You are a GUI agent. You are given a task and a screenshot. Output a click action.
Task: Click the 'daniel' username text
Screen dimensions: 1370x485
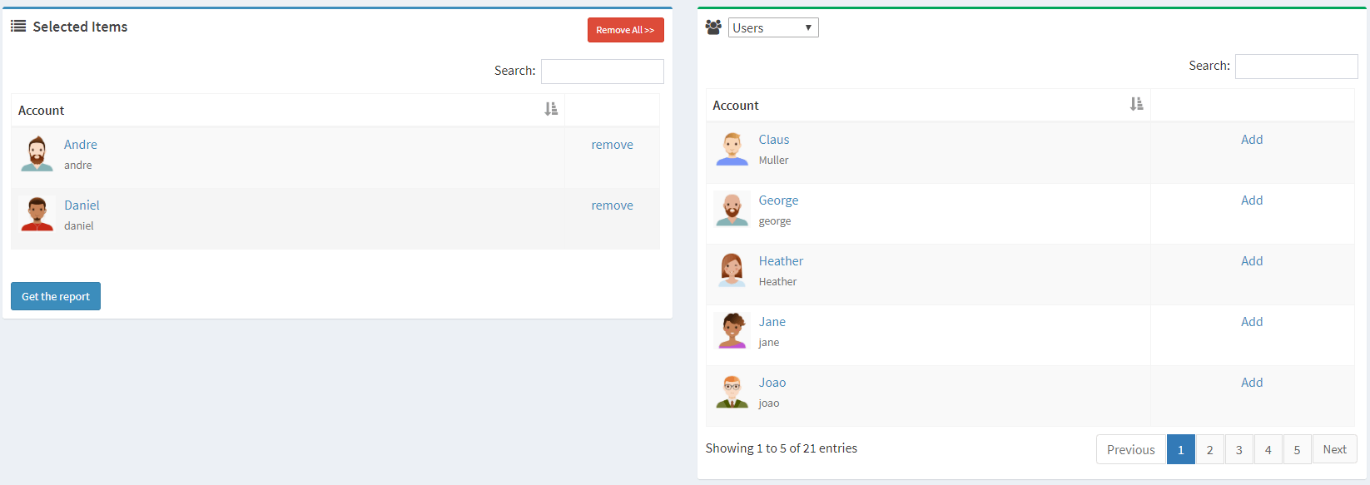(x=79, y=226)
